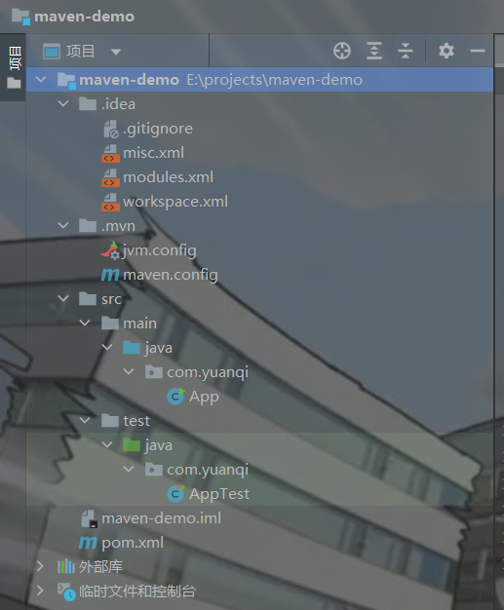The width and height of the screenshot is (504, 610).
Task: Collapse the .idea folder chevron
Action: point(63,104)
